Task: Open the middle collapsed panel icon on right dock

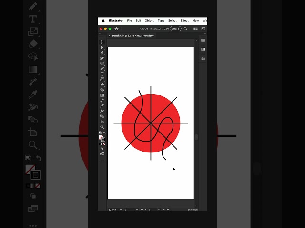Action: [x=203, y=49]
